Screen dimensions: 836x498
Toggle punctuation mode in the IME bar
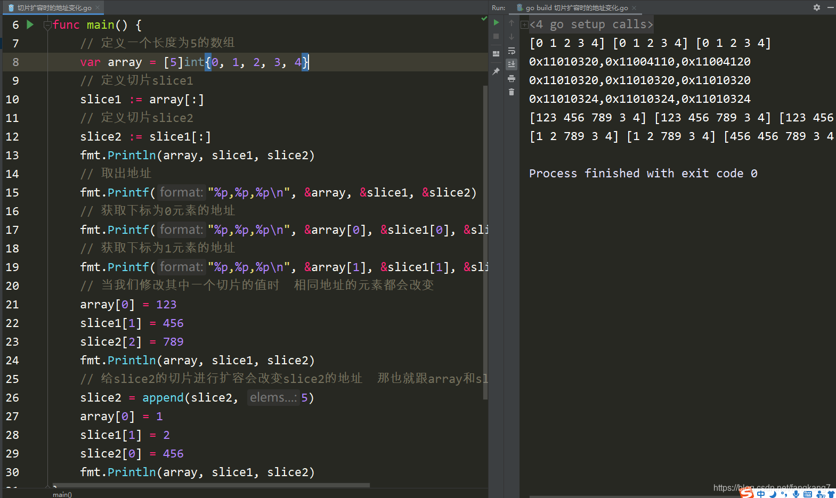tap(784, 494)
